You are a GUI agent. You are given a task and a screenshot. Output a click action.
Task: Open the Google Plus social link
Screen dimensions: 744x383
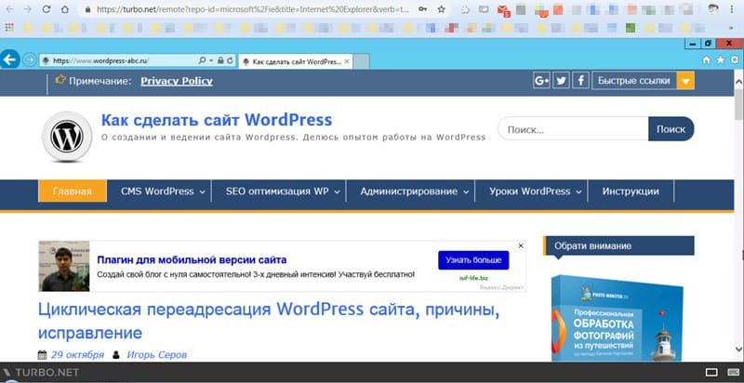click(541, 81)
